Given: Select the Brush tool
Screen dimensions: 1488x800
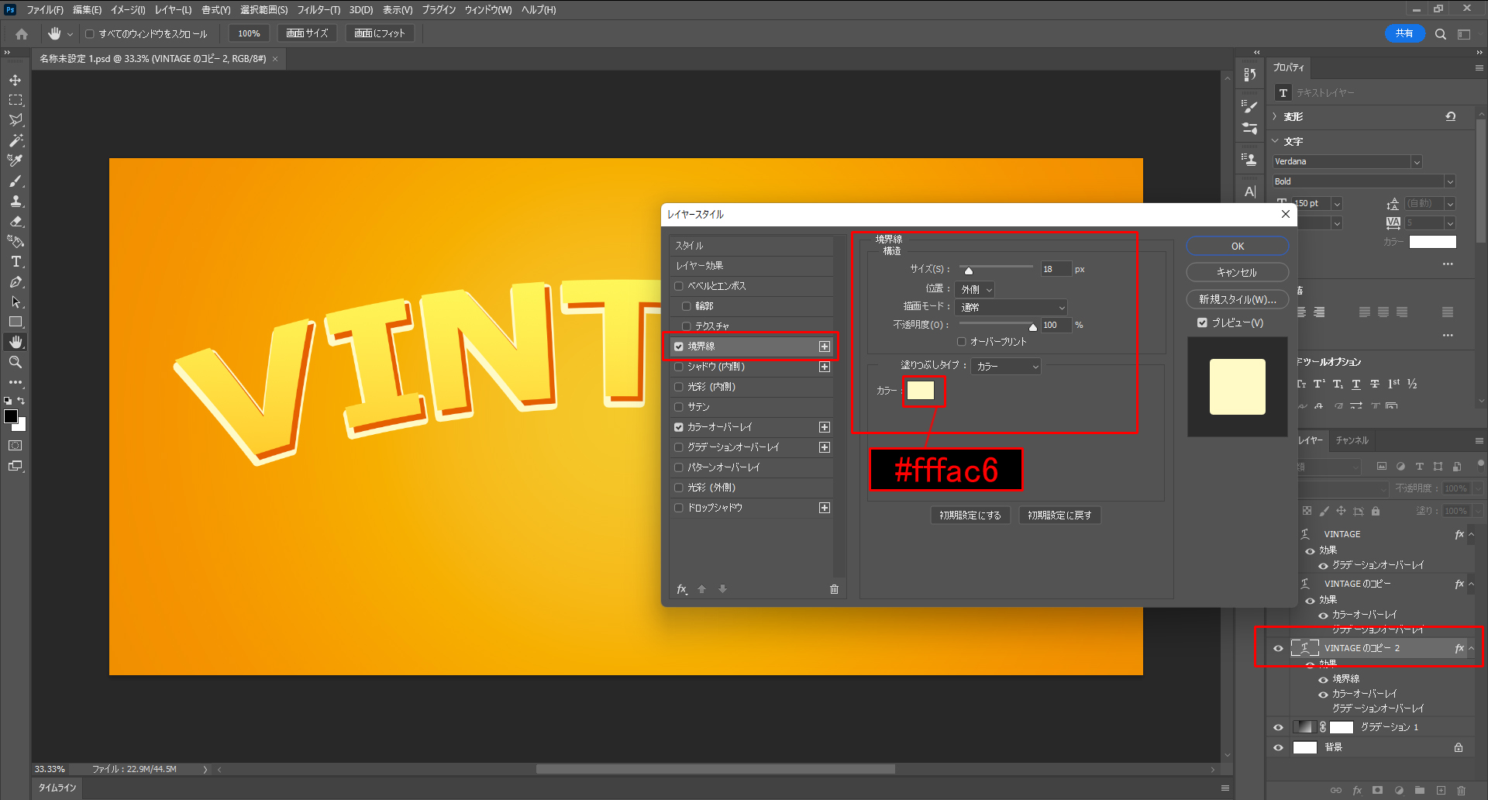Looking at the screenshot, I should point(15,181).
